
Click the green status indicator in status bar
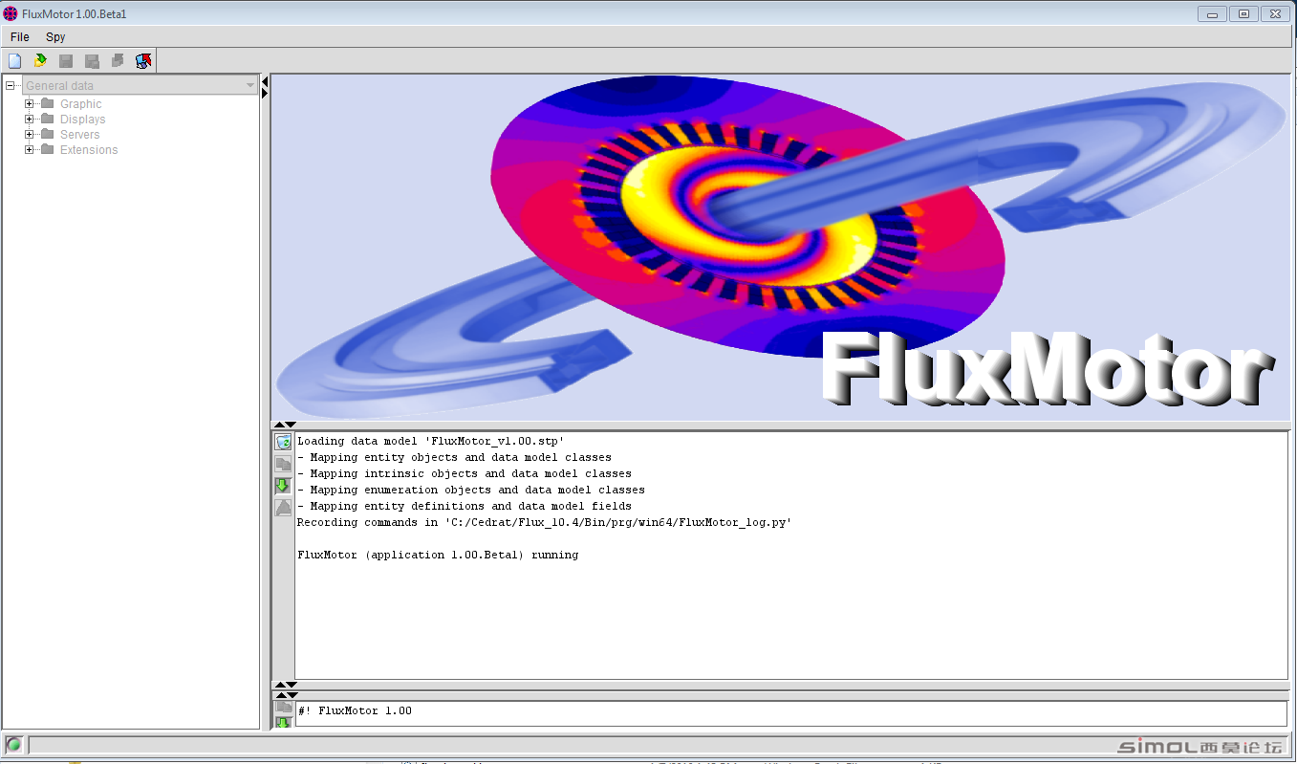click(x=13, y=745)
